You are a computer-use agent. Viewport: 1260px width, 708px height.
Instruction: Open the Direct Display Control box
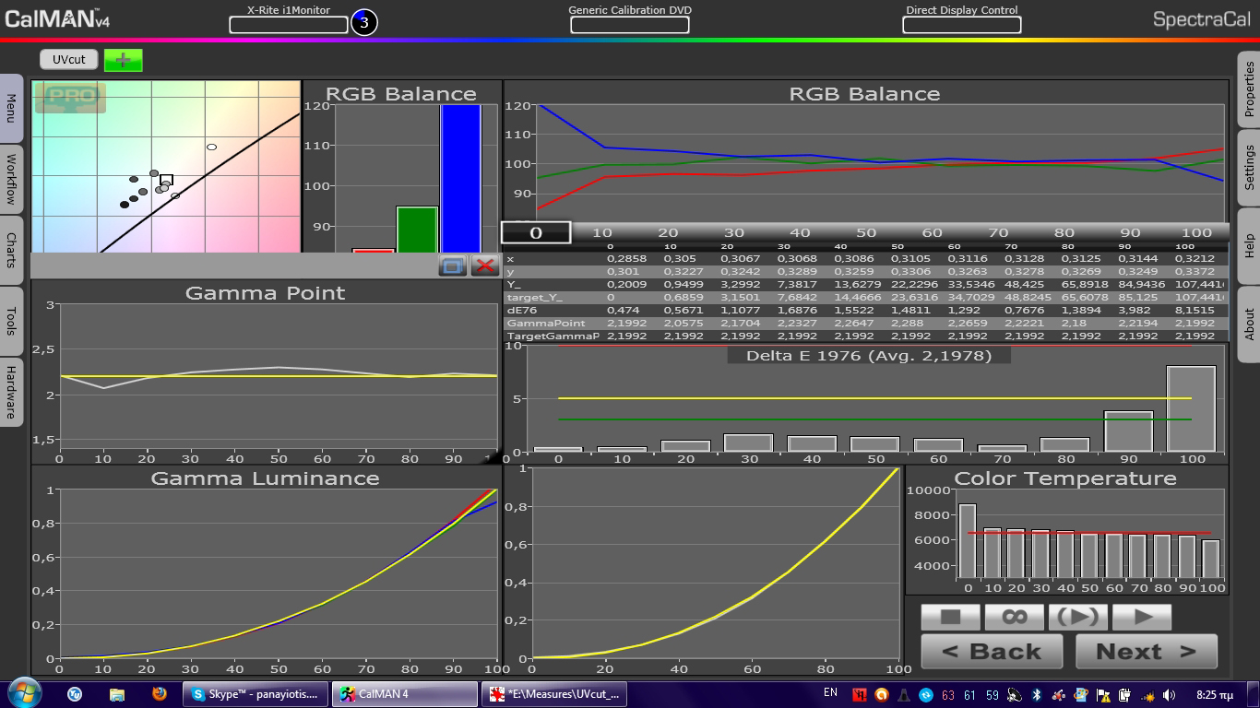pyautogui.click(x=962, y=25)
